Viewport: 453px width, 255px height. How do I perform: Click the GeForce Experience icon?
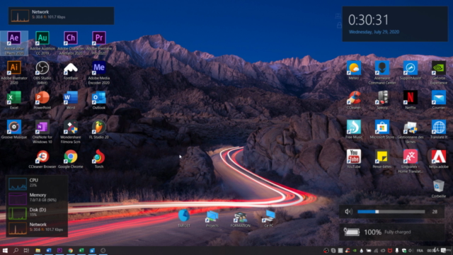[439, 72]
